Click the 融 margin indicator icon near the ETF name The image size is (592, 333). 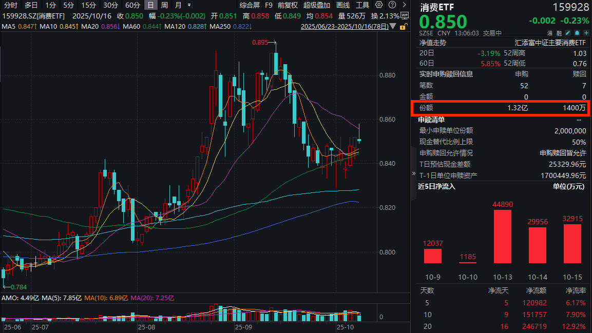click(x=559, y=32)
